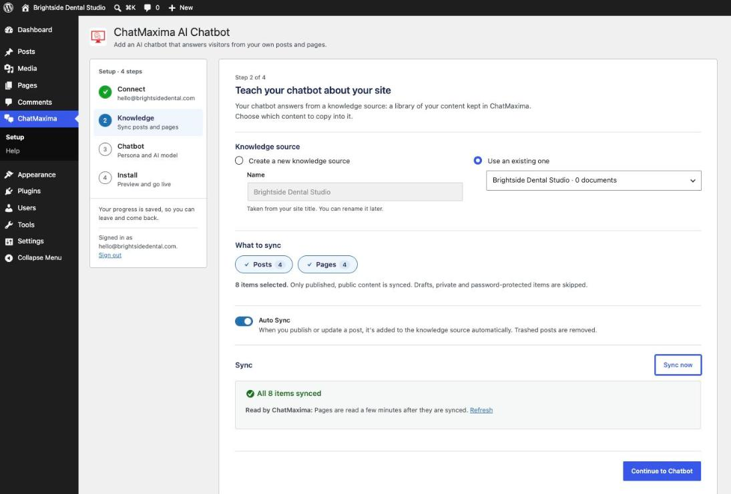Select the Connect setup step

(x=148, y=93)
